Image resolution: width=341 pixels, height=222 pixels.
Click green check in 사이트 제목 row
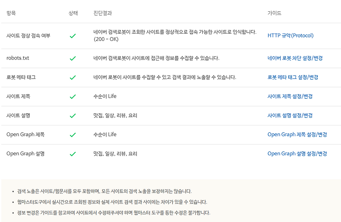coord(73,96)
